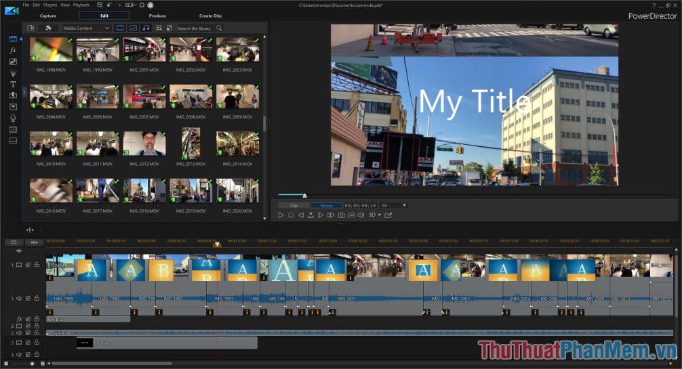
Task: Open the Chapter Room sidebar icon
Action: coord(13,129)
